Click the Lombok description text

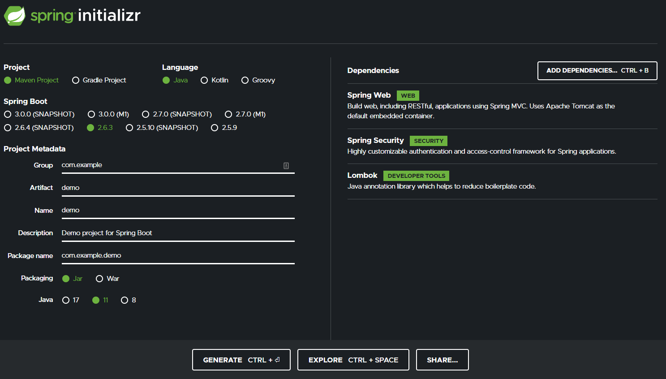[x=442, y=186]
